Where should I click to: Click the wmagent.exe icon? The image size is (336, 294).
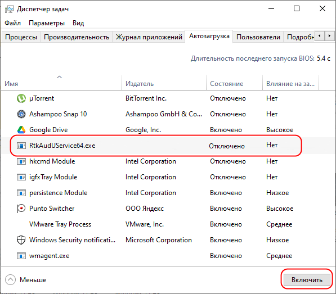21,256
